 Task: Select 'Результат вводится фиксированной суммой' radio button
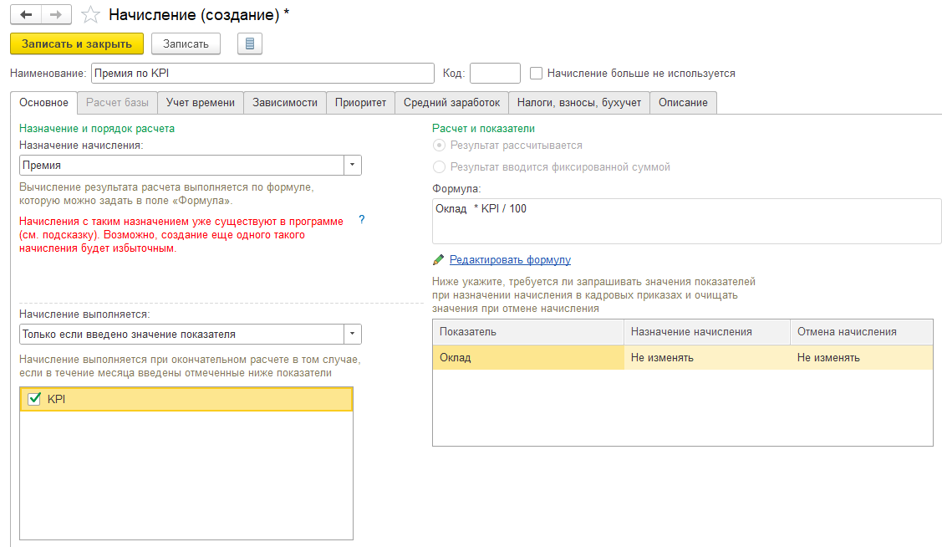(x=440, y=167)
